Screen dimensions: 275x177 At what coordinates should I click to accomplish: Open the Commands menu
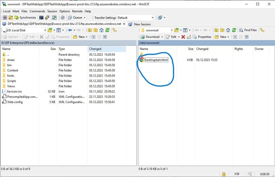pos(37,11)
